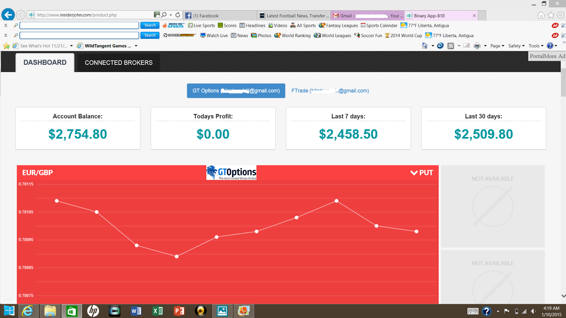Click the address bar search magnifier icon

164,15
